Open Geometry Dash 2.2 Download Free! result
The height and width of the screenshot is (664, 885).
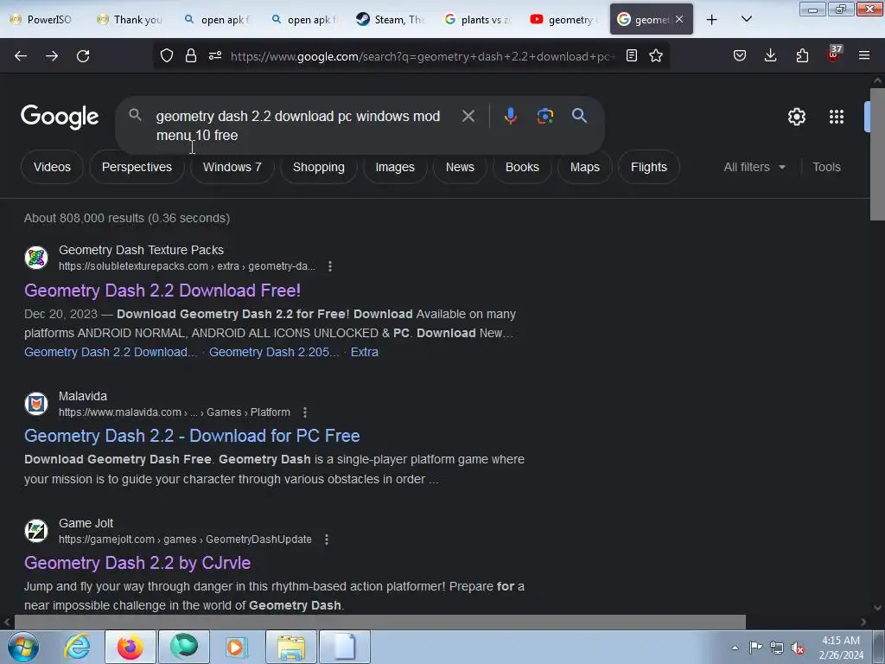click(162, 290)
